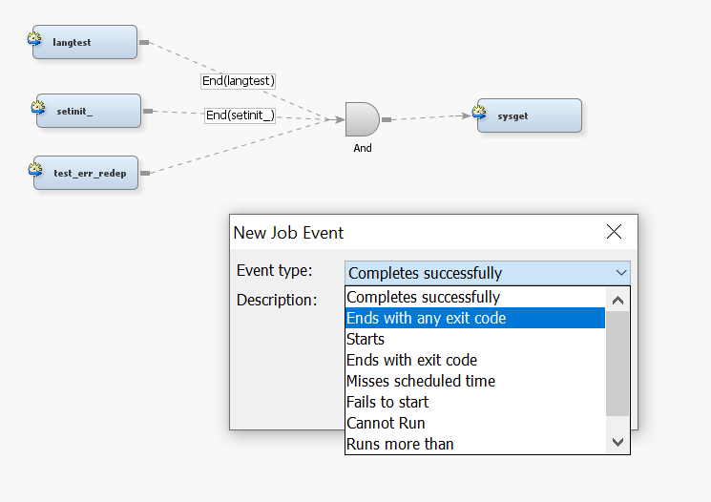Click the test_err_redep job clock icon
This screenshot has height=502, width=711.
(x=36, y=169)
